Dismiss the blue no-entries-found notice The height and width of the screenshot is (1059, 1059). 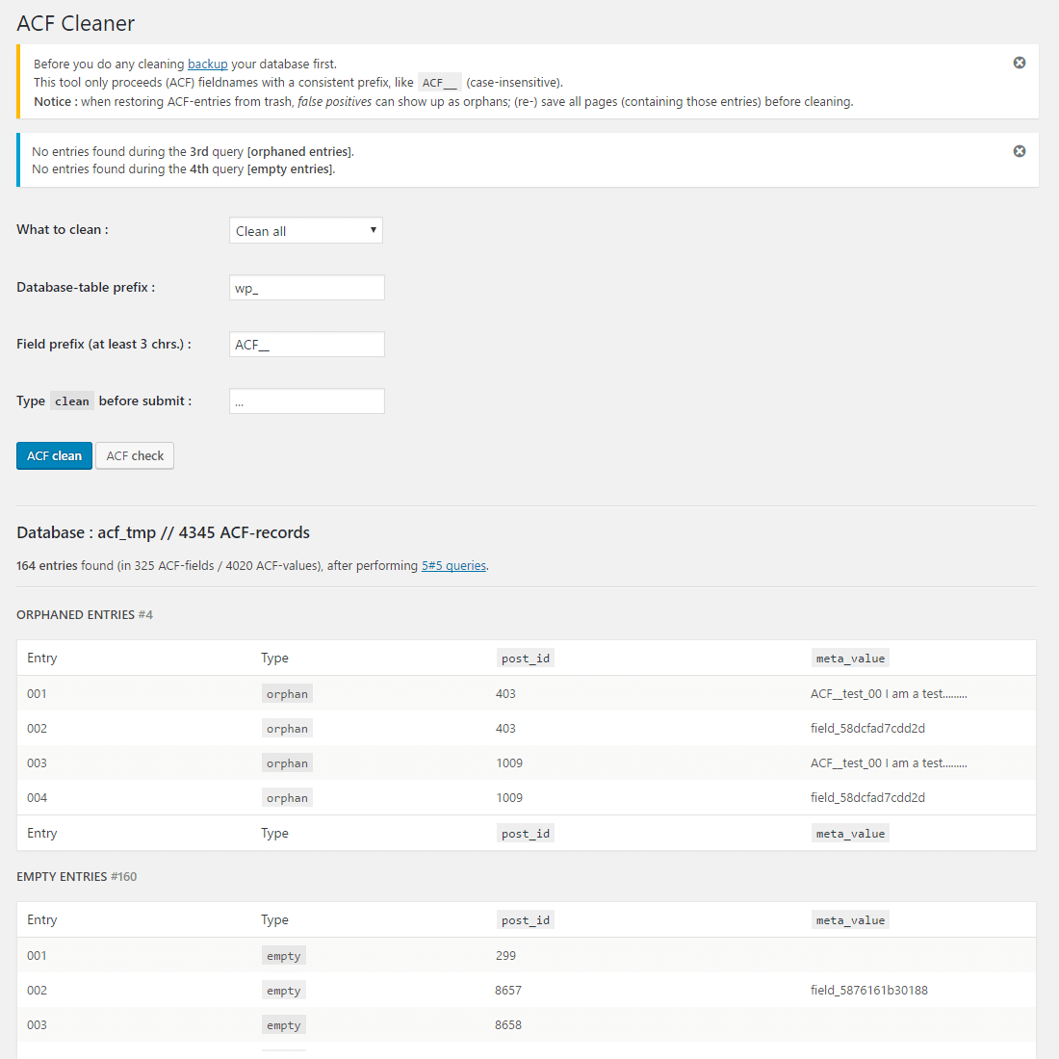(x=1020, y=151)
